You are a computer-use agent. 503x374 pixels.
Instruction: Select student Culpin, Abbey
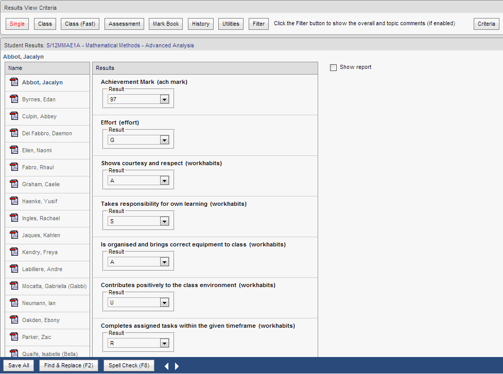(x=40, y=116)
